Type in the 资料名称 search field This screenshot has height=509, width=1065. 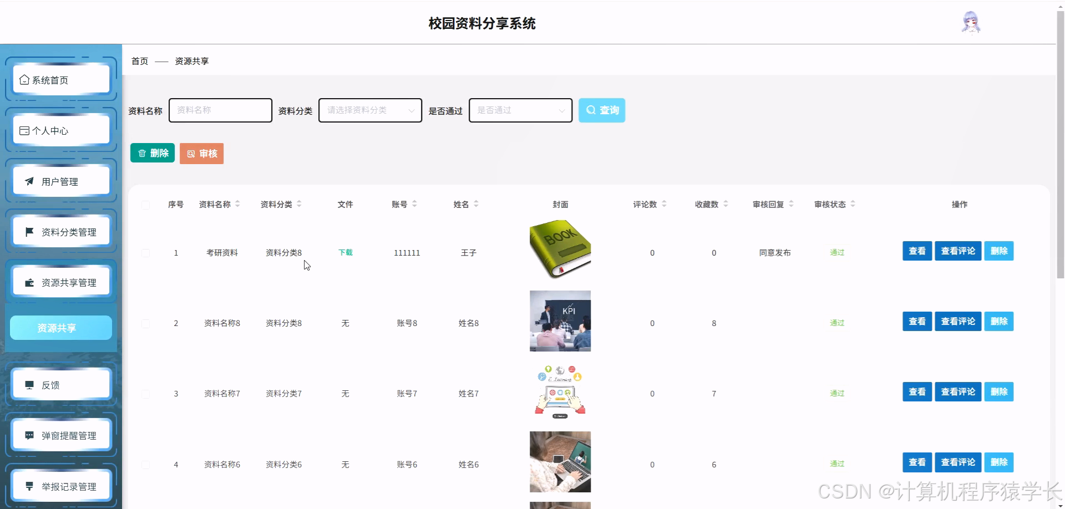point(220,110)
